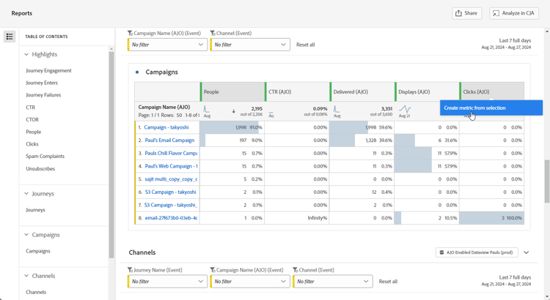Click the People column sort arrow
The width and height of the screenshot is (550, 300).
point(234,111)
